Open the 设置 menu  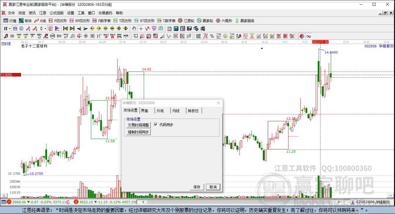coord(71,13)
